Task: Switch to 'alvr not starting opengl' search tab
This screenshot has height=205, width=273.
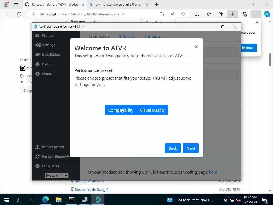Action: pos(118,5)
